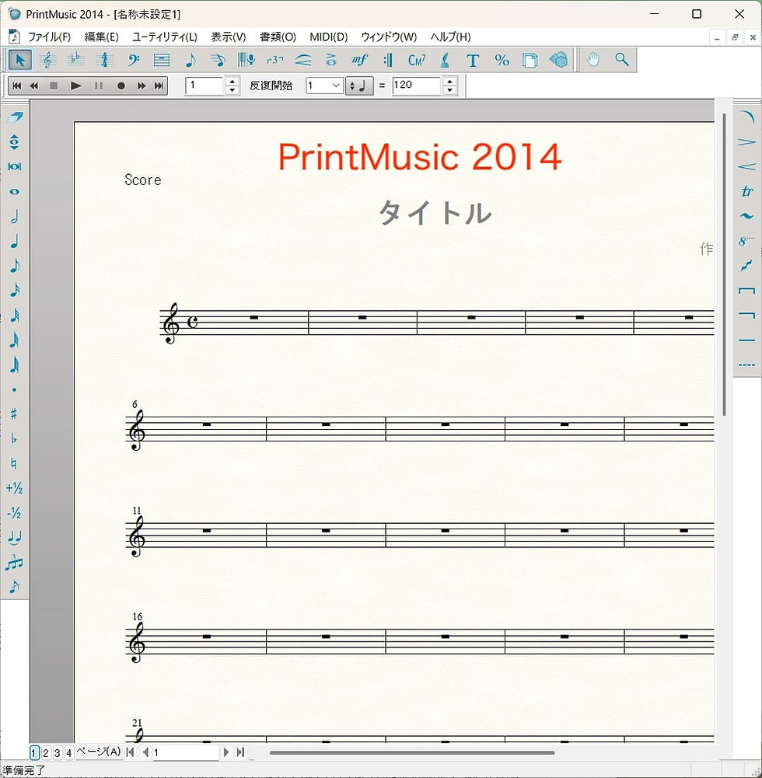The height and width of the screenshot is (778, 762).
Task: Toggle the flat accidental
Action: pos(15,438)
